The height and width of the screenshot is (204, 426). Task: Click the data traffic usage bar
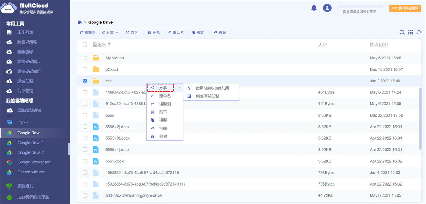tap(361, 7)
